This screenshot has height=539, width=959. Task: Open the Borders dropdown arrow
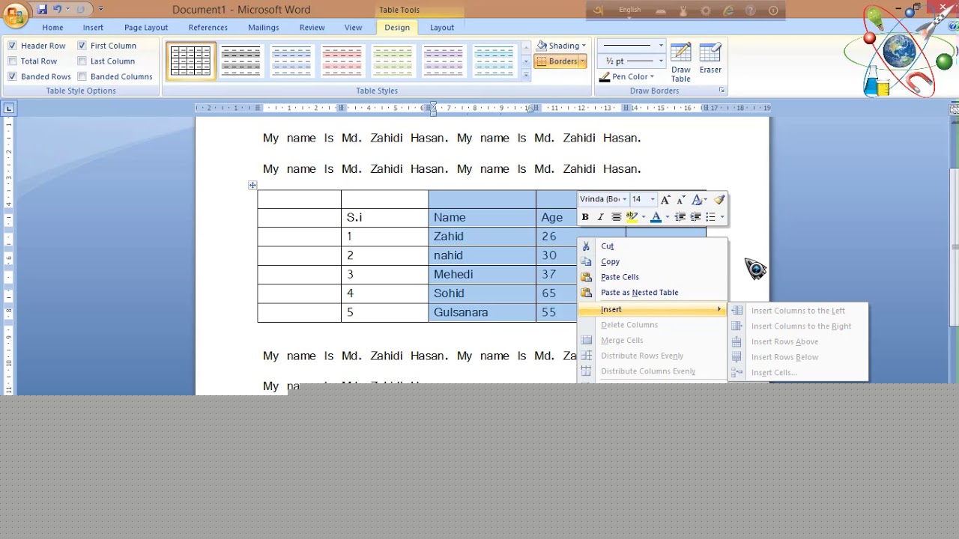[x=583, y=61]
